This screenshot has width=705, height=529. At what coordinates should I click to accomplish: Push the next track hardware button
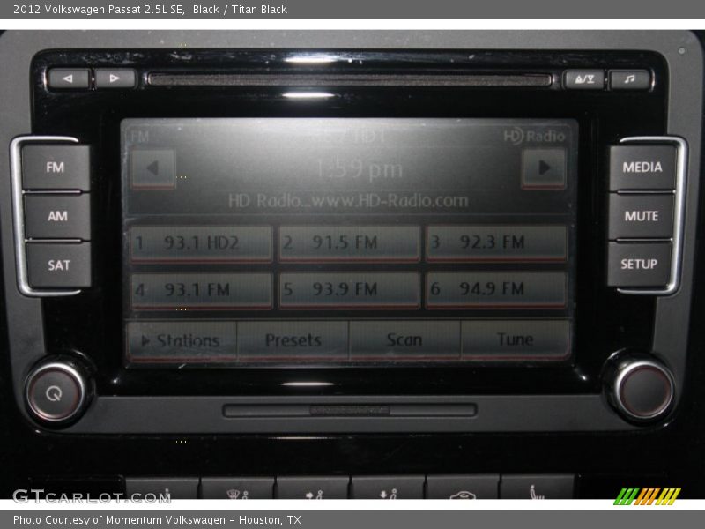coord(115,78)
